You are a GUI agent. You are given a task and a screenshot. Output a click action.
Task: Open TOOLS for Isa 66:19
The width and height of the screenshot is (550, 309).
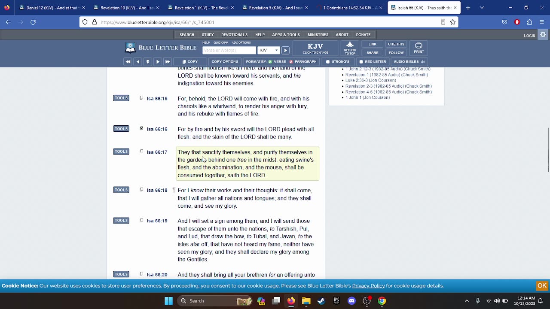[121, 221]
